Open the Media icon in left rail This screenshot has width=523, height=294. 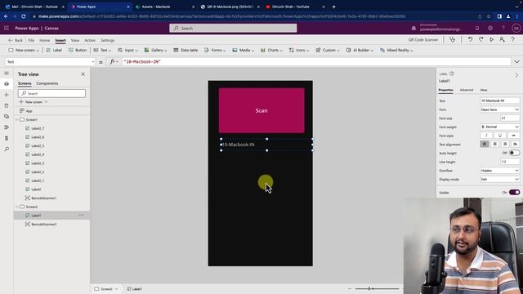(x=7, y=116)
